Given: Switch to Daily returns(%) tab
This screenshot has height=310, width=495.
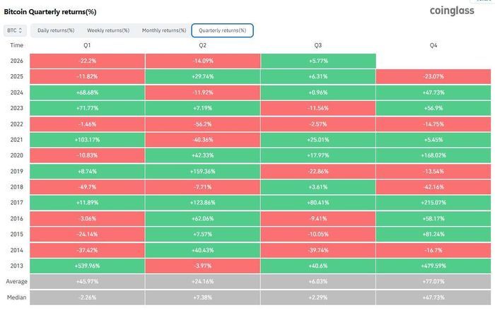Looking at the screenshot, I should [56, 30].
